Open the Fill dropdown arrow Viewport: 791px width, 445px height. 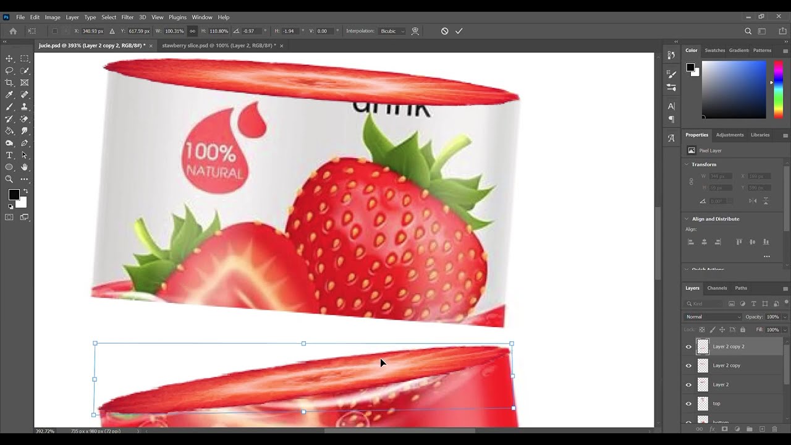pyautogui.click(x=785, y=330)
